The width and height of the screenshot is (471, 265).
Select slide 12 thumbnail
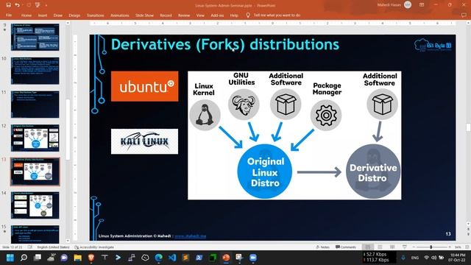tap(35, 138)
